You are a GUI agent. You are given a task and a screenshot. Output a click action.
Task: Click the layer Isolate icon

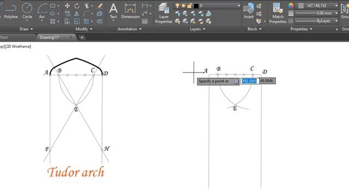pyautogui.click(x=185, y=14)
